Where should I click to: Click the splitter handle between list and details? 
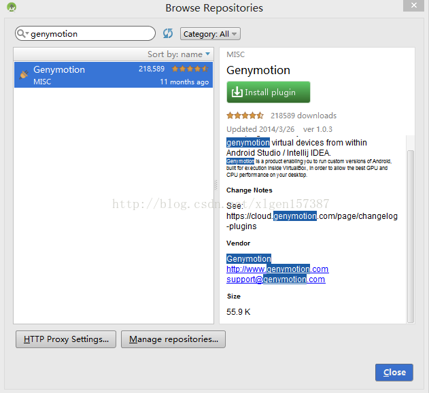216,185
